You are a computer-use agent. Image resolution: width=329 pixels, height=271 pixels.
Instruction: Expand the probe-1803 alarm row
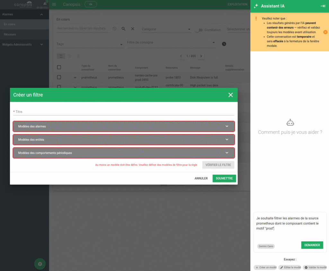click(75, 77)
